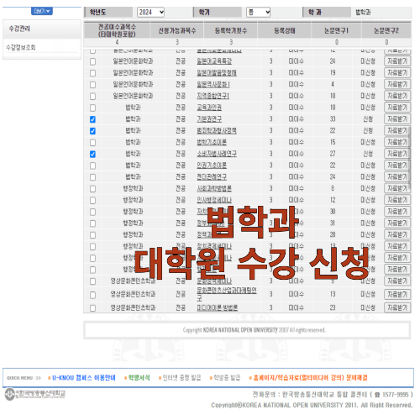Open the 문화콘텐츠산업과마케팅연구 course link
Image resolution: width=420 pixels, height=420 pixels.
pos(227,294)
